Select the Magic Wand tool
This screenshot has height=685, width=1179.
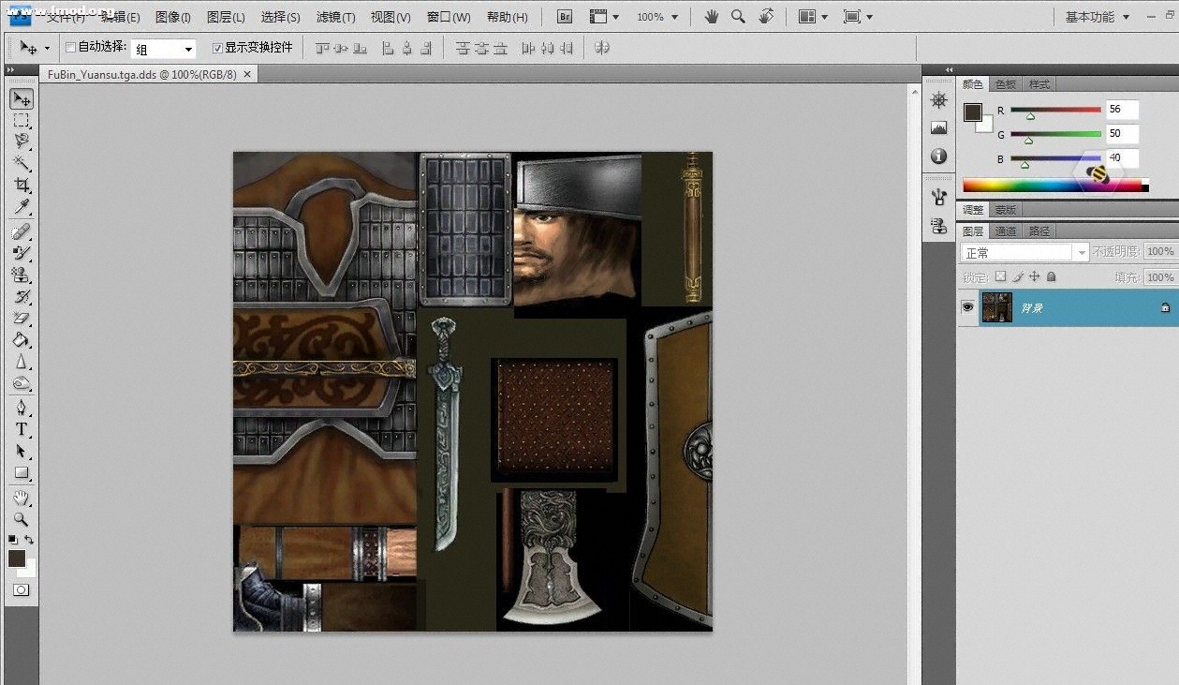coord(22,164)
